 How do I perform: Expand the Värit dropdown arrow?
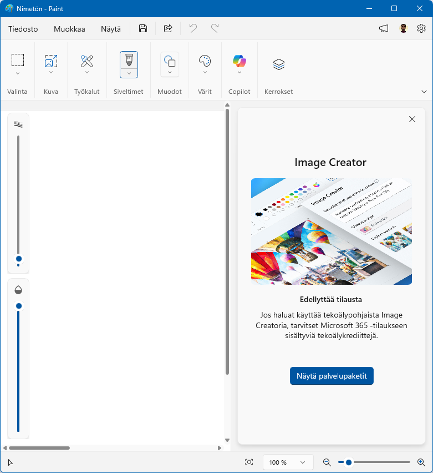[x=205, y=72]
